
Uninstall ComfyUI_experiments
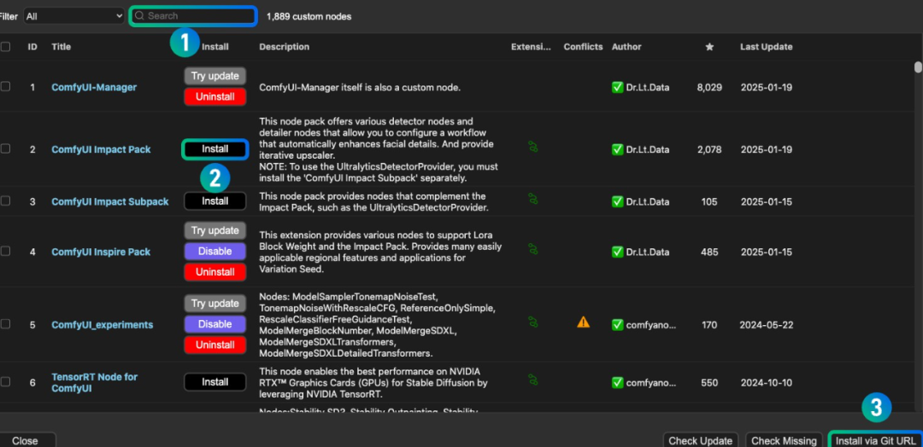click(215, 345)
